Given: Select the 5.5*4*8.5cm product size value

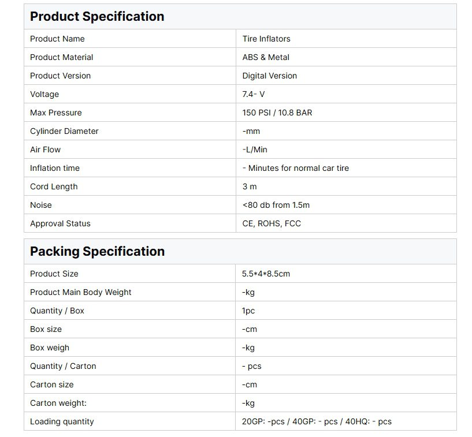Looking at the screenshot, I should [x=266, y=274].
